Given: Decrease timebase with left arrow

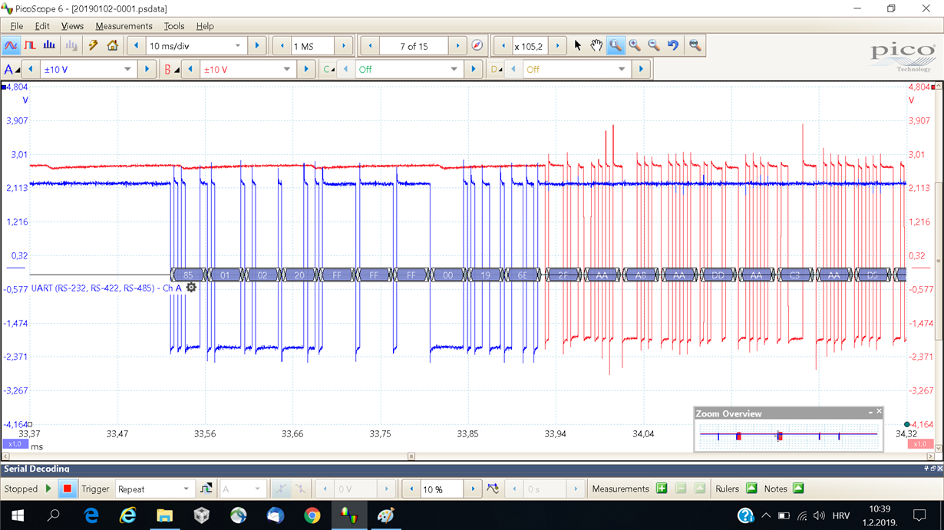Looking at the screenshot, I should 136,46.
